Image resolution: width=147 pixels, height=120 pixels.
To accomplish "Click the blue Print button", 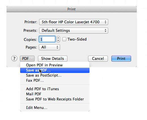I will (x=121, y=58).
